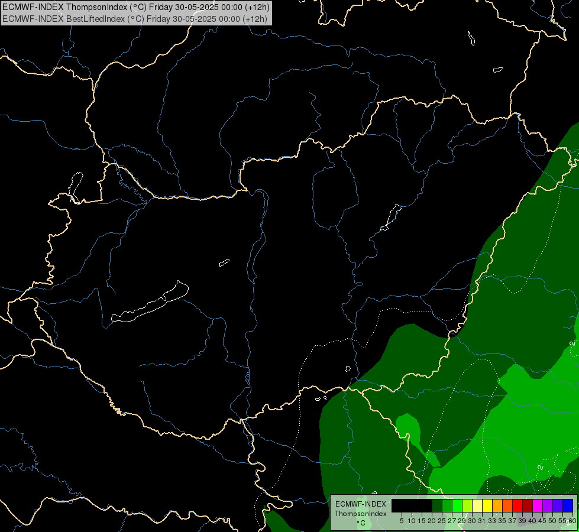
Task: Select the bright green 27–29 legend swatch
Action: pyautogui.click(x=457, y=505)
